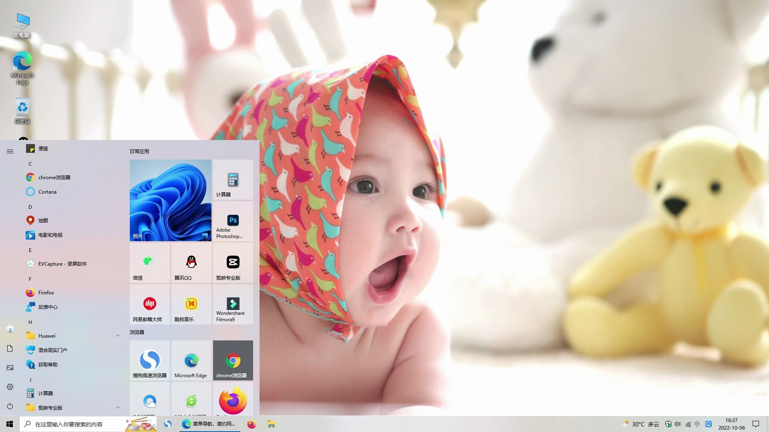Open Settings gear in Start sidebar
The image size is (769, 432).
(10, 387)
